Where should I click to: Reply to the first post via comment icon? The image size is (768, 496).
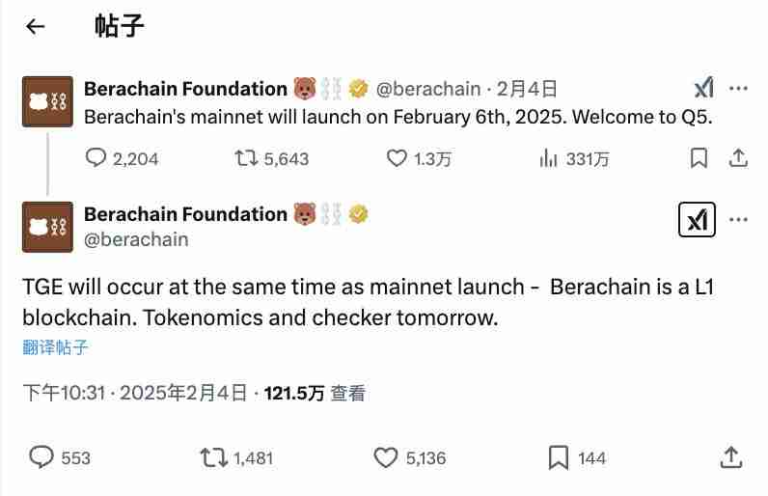[96, 158]
